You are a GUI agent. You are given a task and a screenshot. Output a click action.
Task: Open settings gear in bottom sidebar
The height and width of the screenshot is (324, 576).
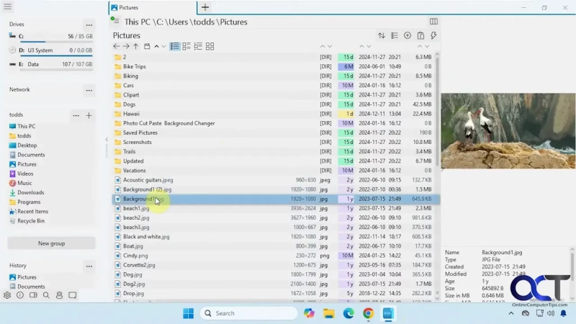tap(7, 295)
